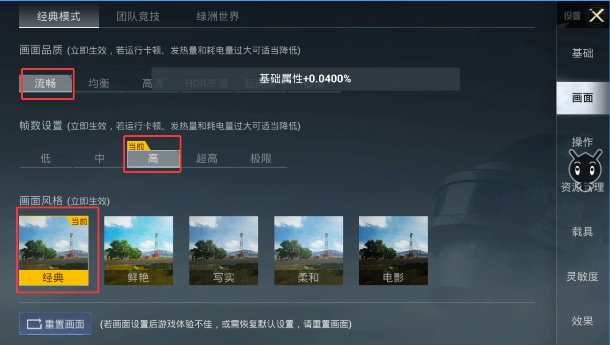Set frame rate to 中
The width and height of the screenshot is (610, 345).
[99, 159]
